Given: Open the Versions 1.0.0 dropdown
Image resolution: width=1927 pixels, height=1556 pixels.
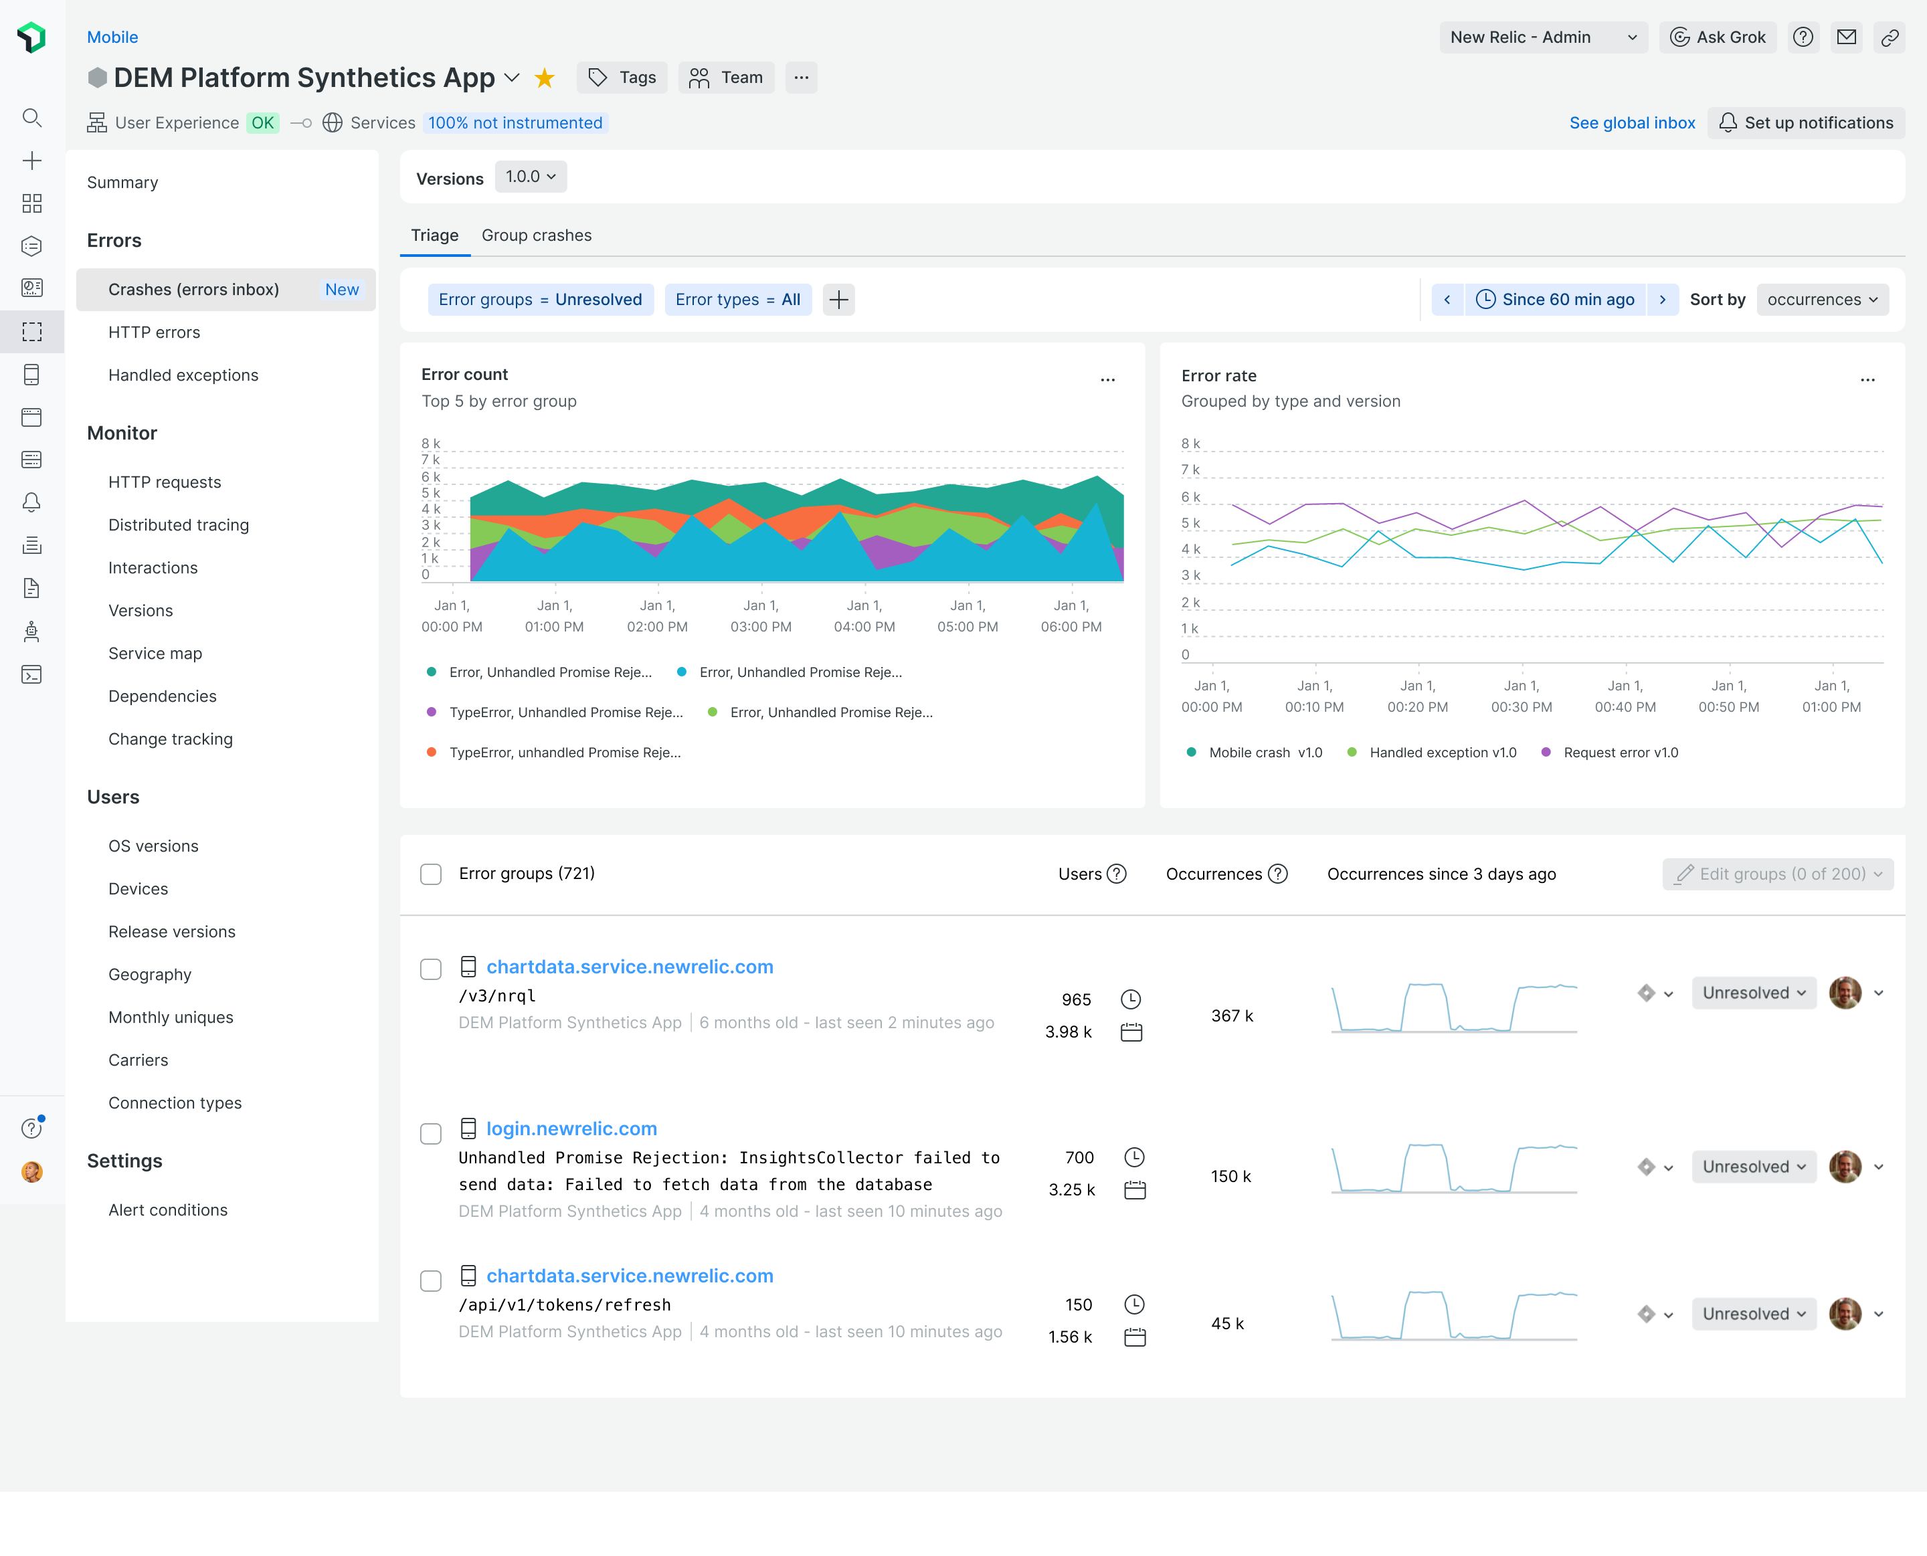Looking at the screenshot, I should coord(531,177).
